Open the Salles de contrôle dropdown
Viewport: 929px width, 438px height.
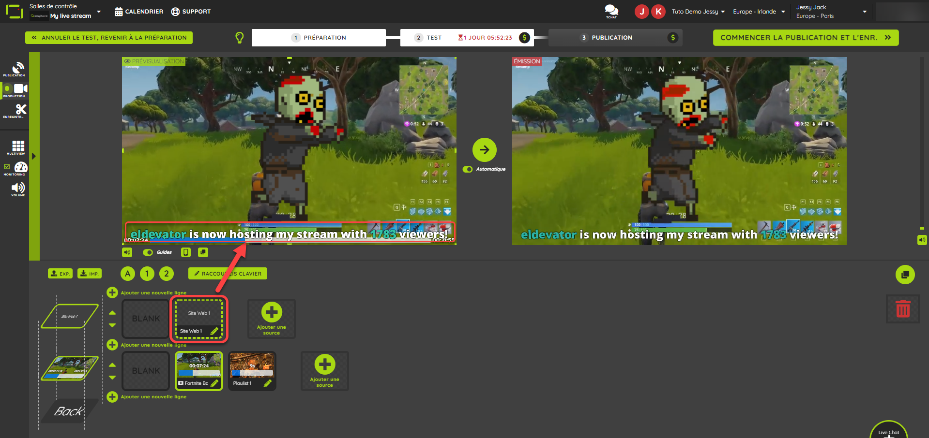[65, 11]
